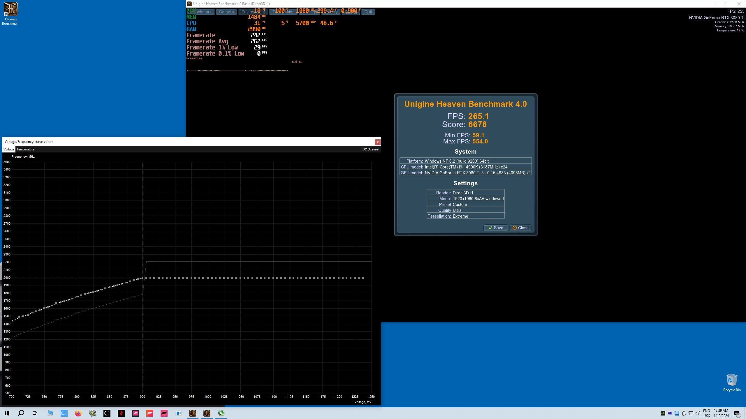Select the Max FPS 554.0 value
This screenshot has width=746, height=419.
(480, 141)
